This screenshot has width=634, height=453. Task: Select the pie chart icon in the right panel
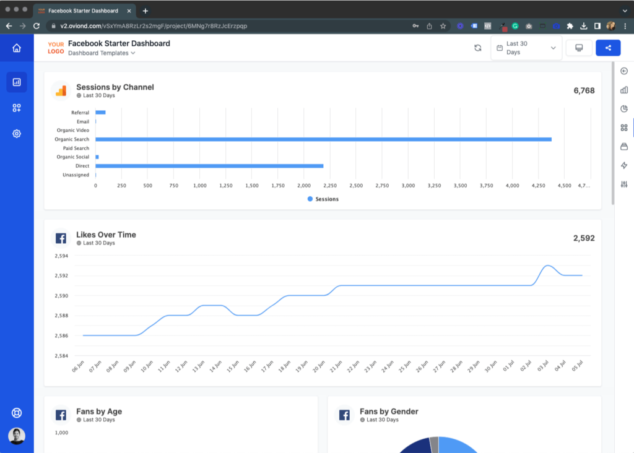[624, 109]
